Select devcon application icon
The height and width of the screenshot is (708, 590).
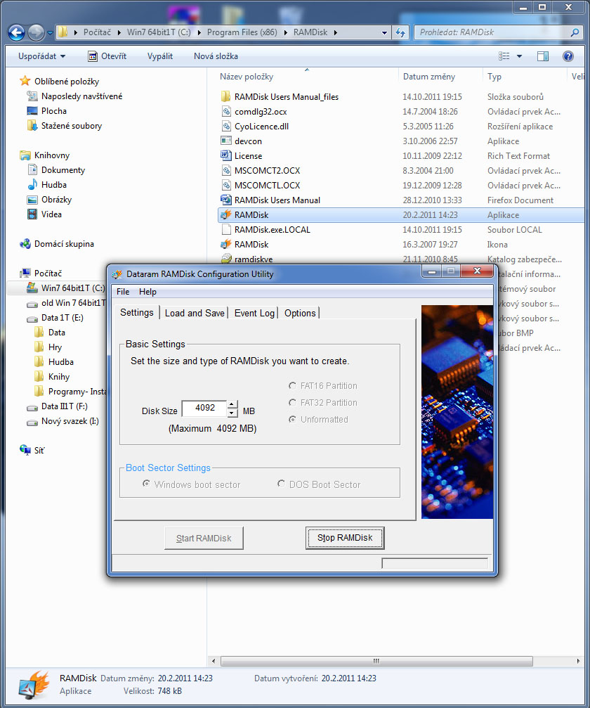(226, 141)
